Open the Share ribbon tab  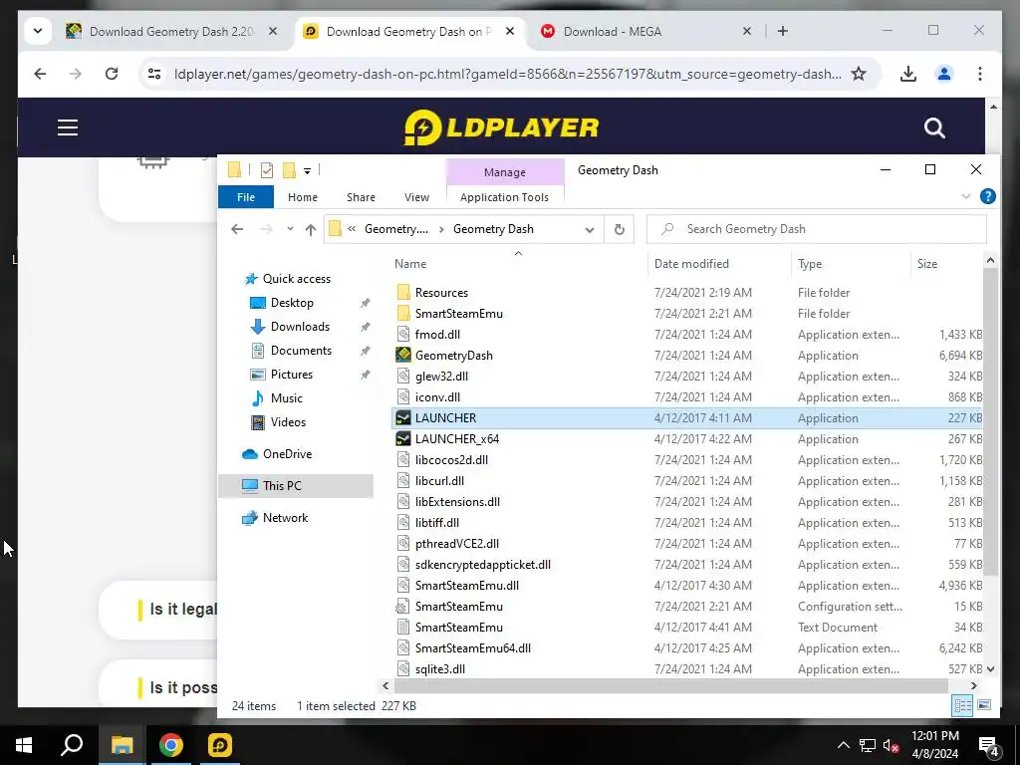coord(361,197)
